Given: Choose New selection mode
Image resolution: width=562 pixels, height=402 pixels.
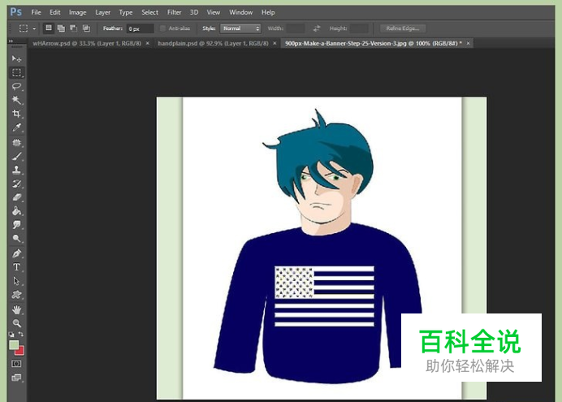Looking at the screenshot, I should pyautogui.click(x=49, y=28).
